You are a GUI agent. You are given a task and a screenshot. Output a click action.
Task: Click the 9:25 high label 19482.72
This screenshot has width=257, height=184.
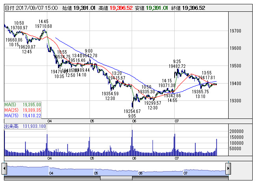click(x=177, y=66)
